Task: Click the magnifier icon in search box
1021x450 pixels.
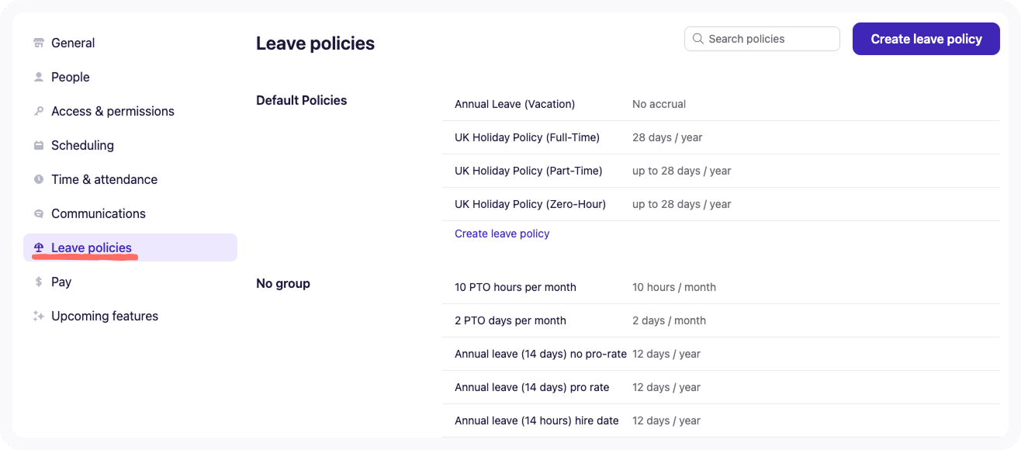Action: coord(698,39)
